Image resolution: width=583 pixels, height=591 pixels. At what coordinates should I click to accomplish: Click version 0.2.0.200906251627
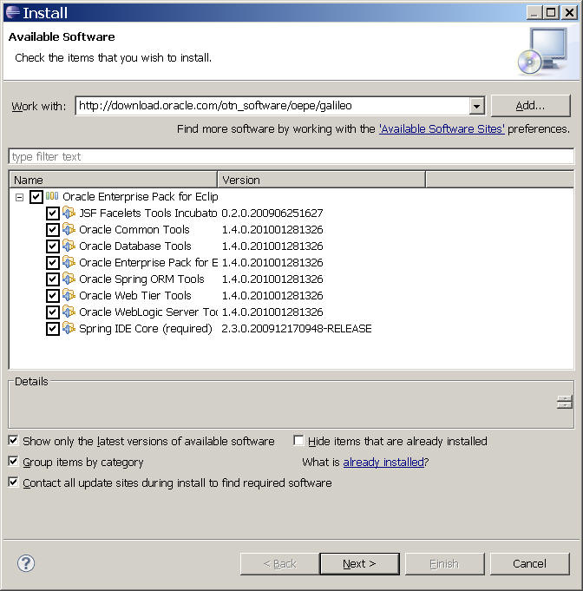click(272, 213)
